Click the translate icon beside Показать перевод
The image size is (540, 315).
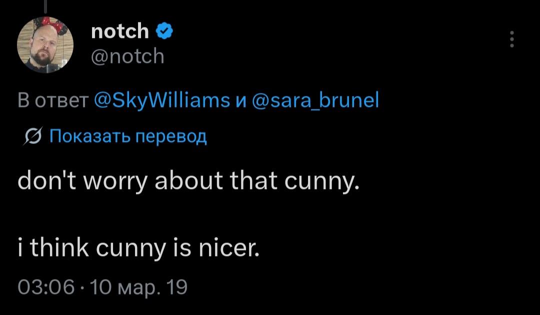coord(35,136)
